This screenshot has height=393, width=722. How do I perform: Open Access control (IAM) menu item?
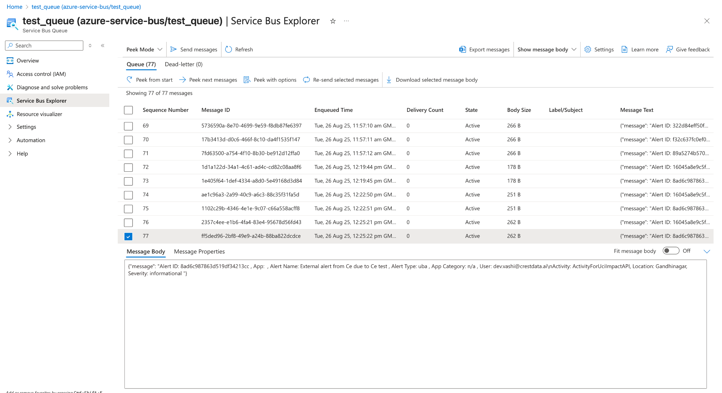click(41, 74)
